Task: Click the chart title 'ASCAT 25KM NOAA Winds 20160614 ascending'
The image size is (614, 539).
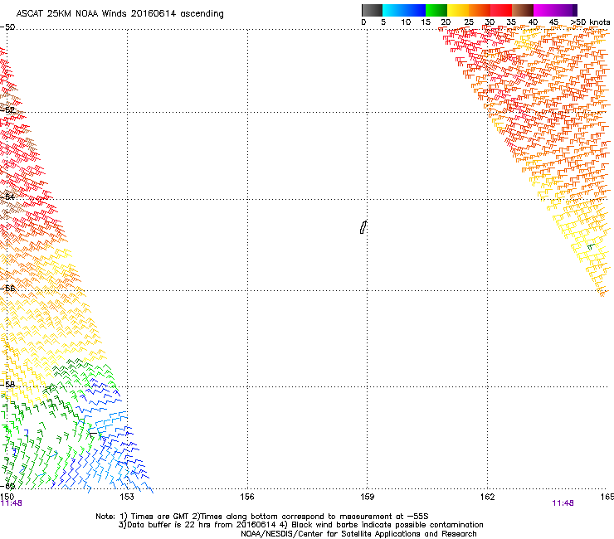Action: point(119,14)
